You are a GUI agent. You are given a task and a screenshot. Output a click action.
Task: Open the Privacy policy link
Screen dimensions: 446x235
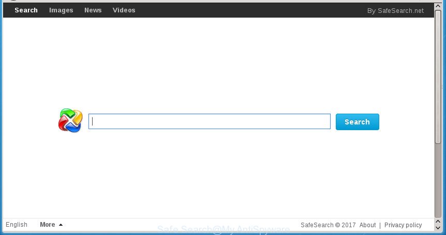pos(403,225)
